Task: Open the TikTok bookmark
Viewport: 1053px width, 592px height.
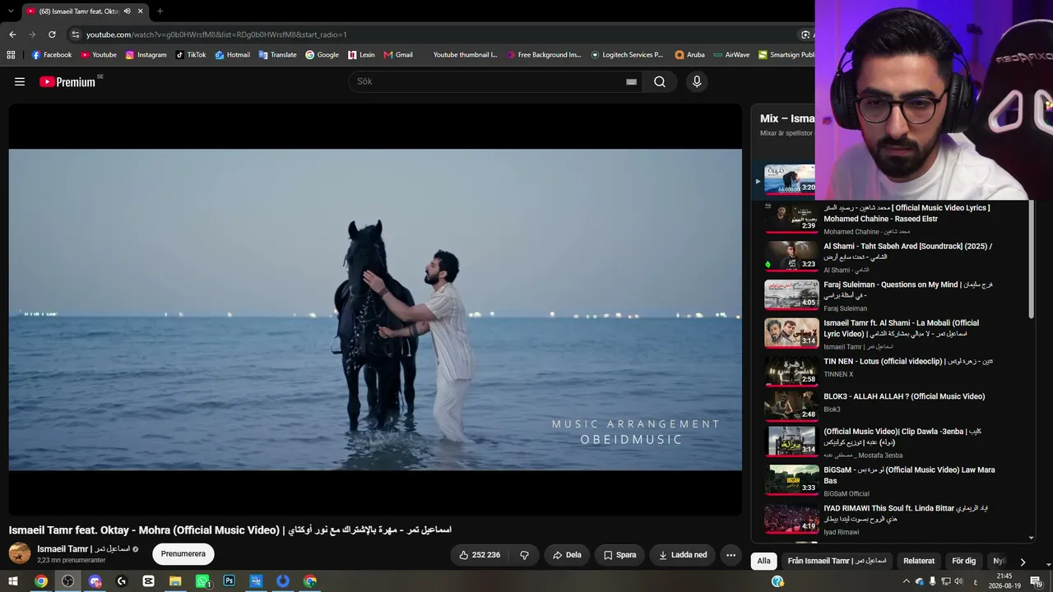Action: pos(190,55)
